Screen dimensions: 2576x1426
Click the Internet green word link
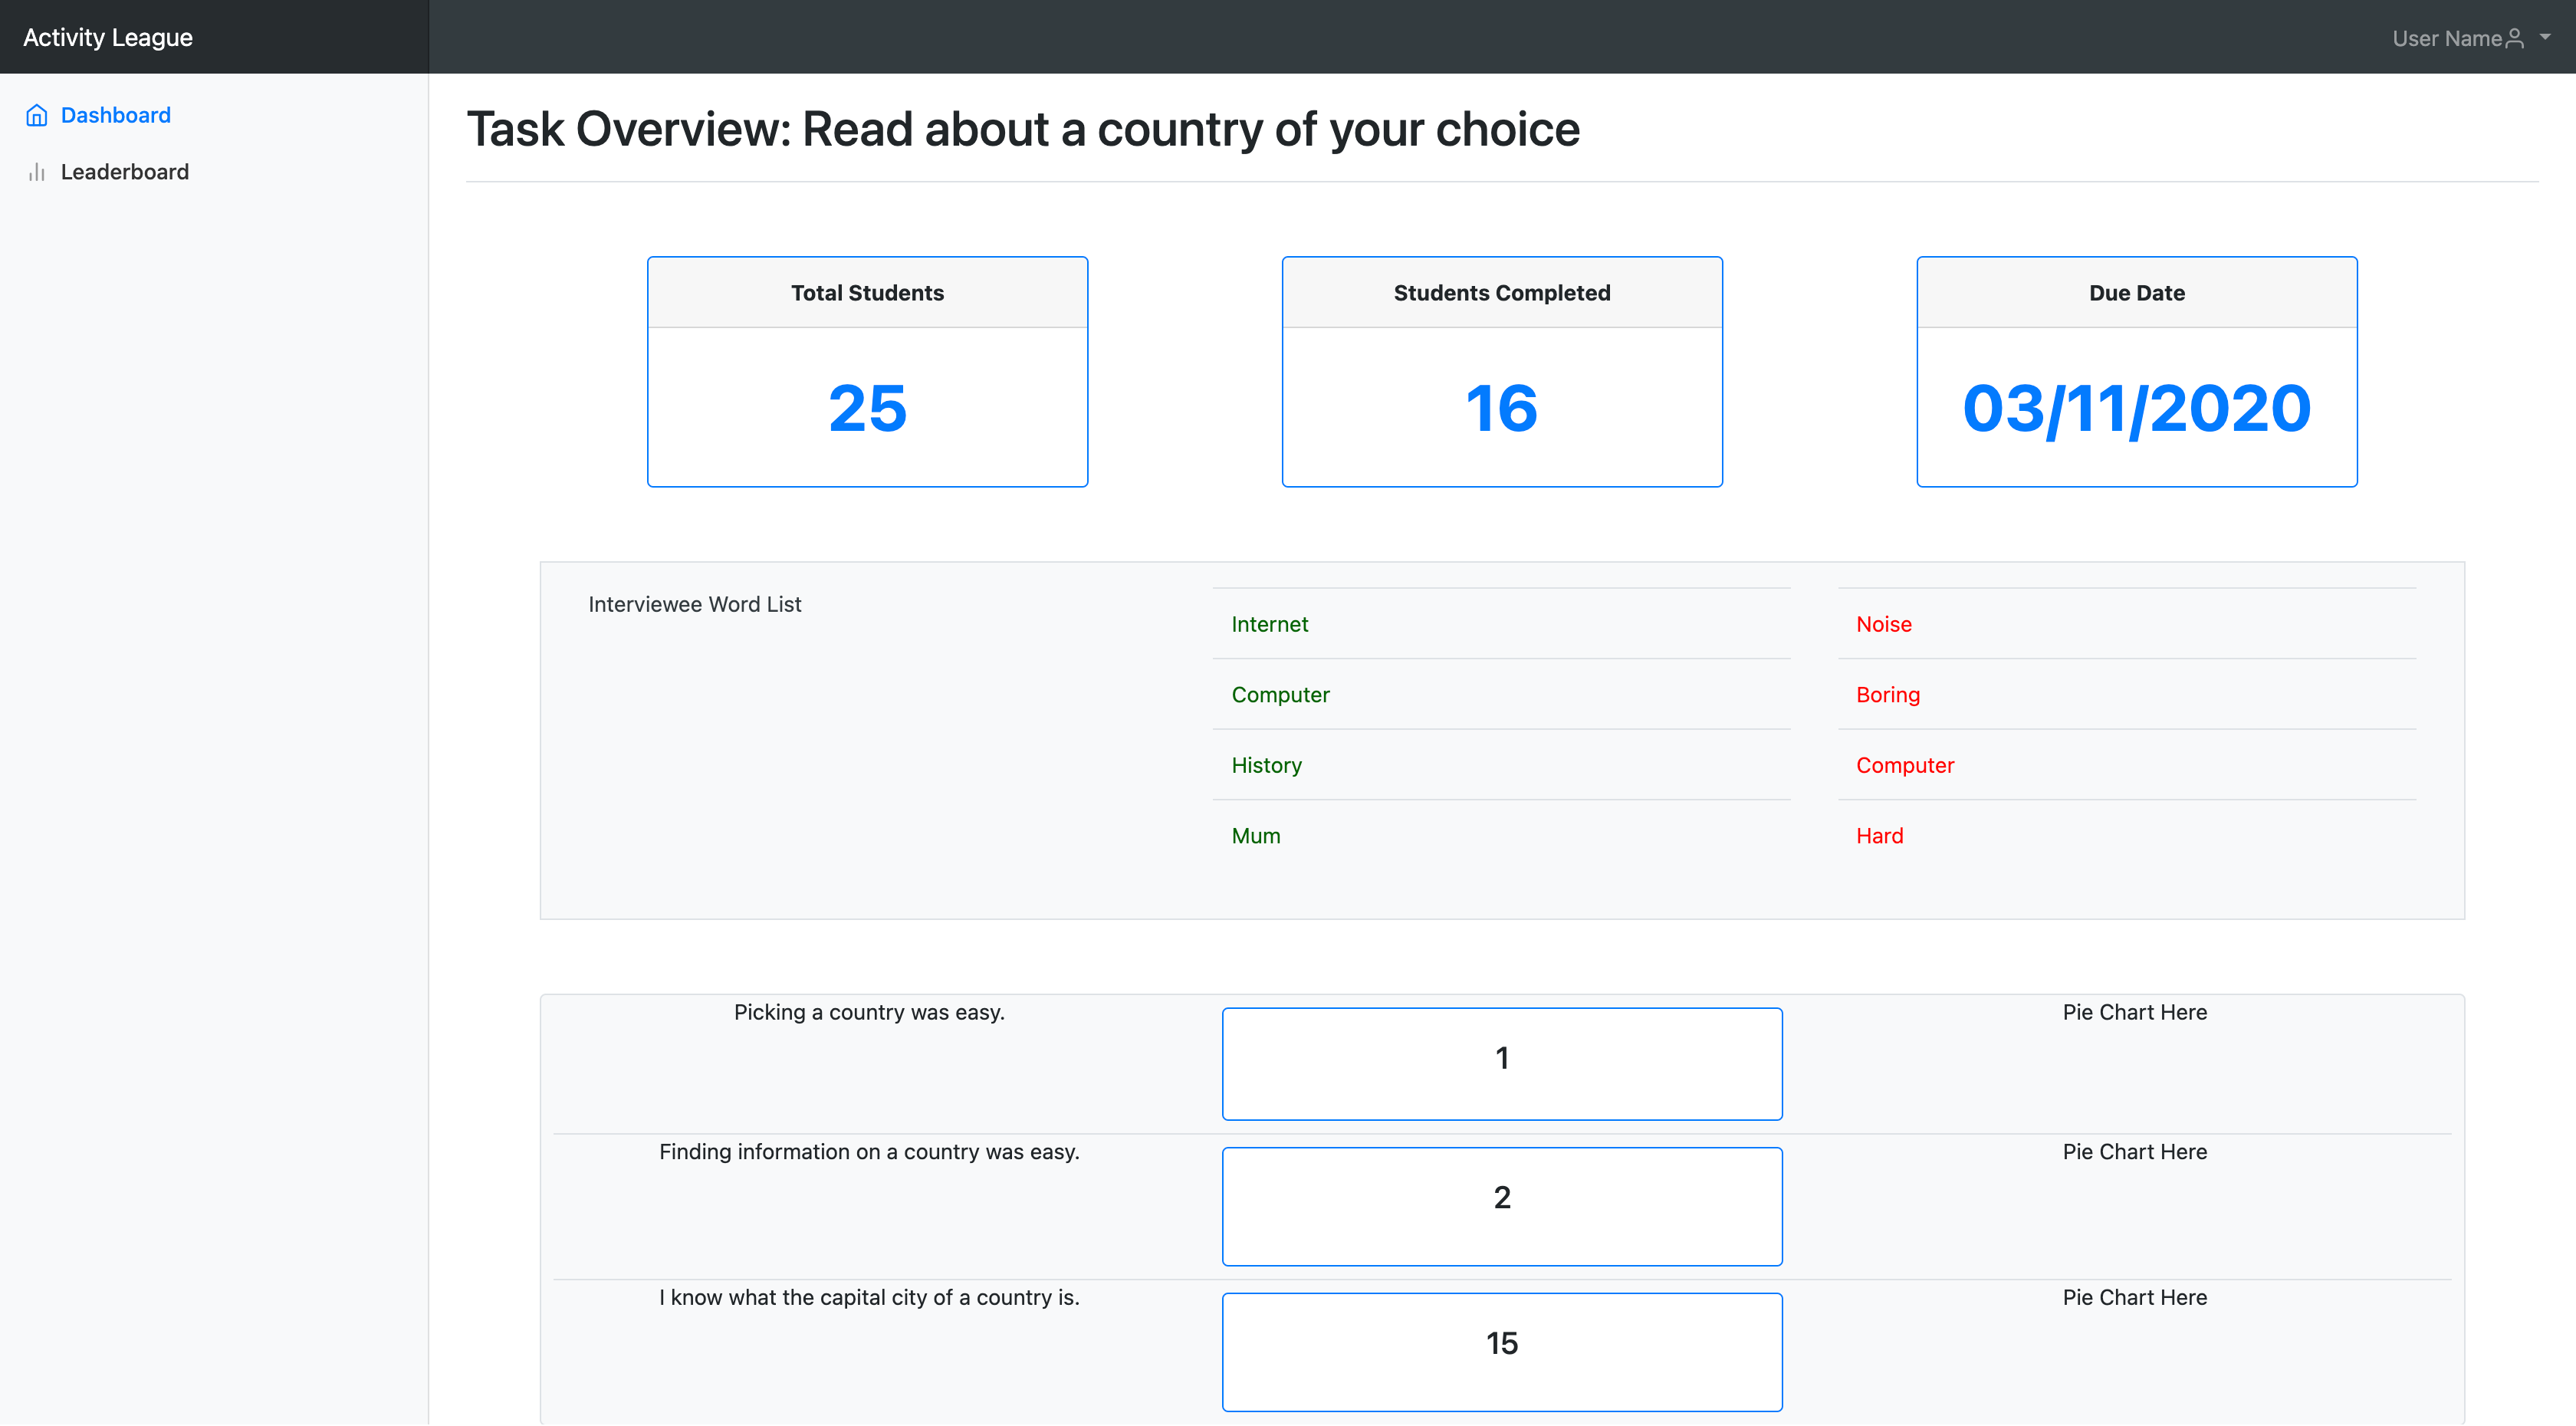(1270, 623)
